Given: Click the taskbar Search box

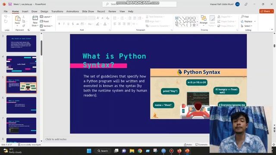Looking at the screenshot, I should click(103, 151).
